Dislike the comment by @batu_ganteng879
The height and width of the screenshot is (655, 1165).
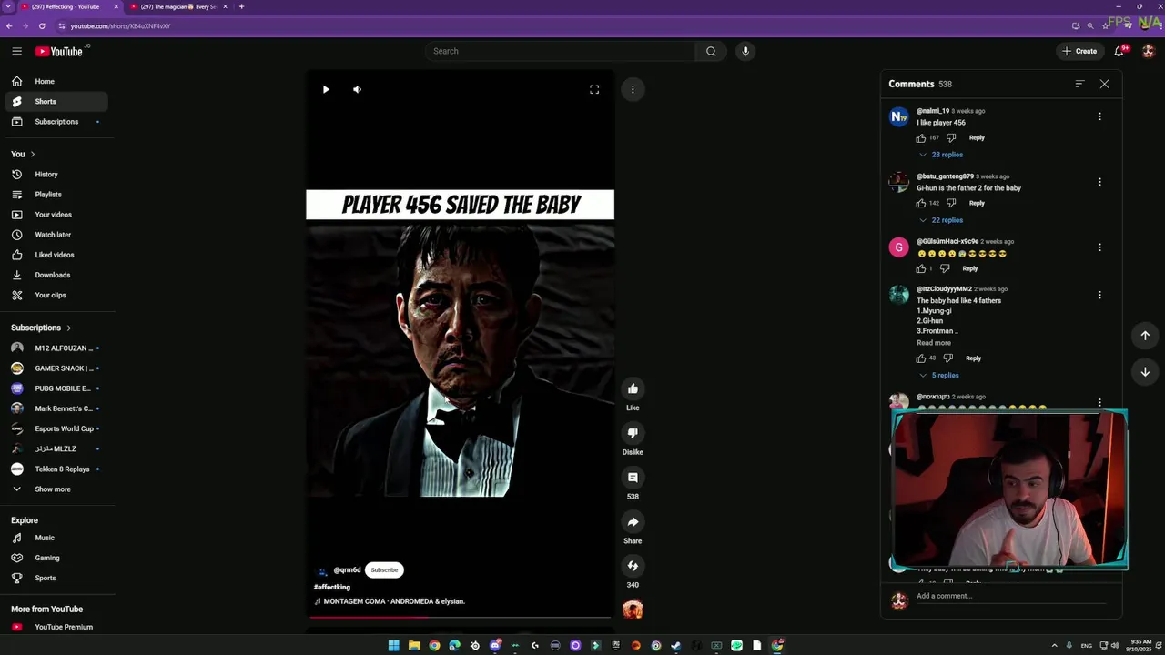tap(951, 204)
